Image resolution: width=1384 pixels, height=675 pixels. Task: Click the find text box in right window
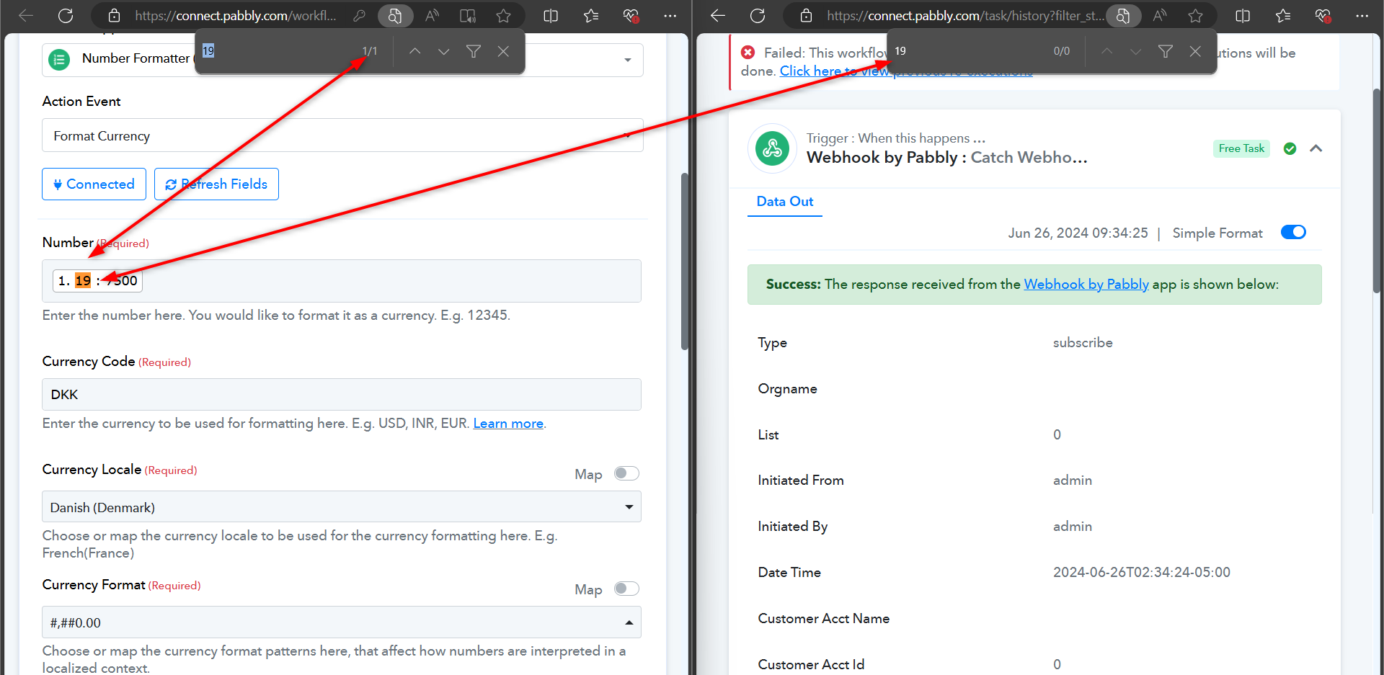[970, 51]
